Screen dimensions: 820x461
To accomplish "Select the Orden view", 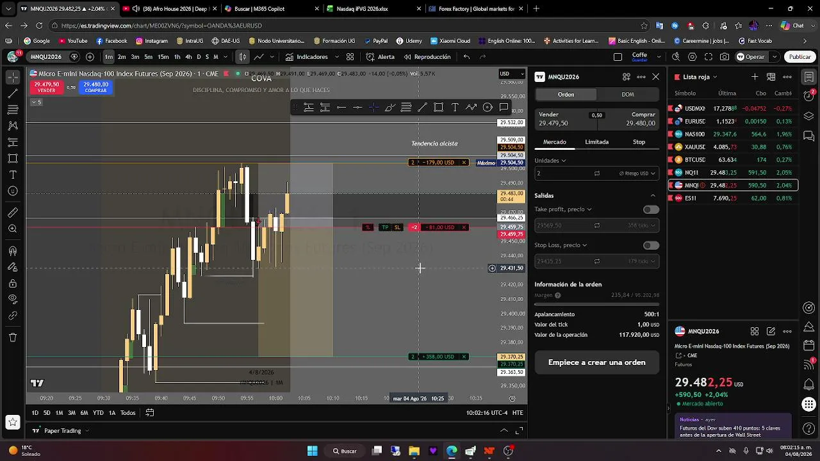I will pyautogui.click(x=566, y=95).
